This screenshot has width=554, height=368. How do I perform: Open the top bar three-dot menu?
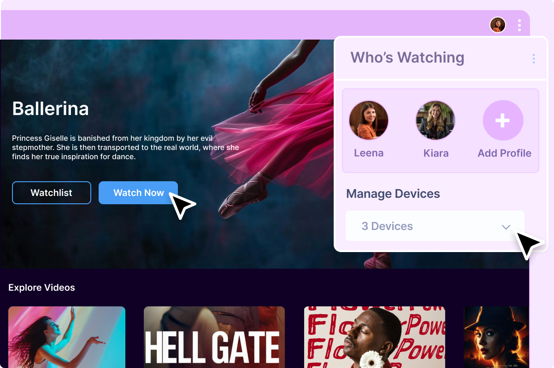click(x=519, y=25)
